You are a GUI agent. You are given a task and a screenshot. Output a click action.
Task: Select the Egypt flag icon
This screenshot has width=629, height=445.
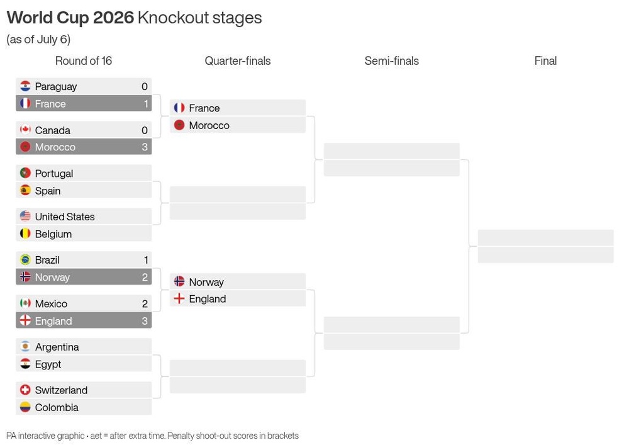click(x=25, y=364)
